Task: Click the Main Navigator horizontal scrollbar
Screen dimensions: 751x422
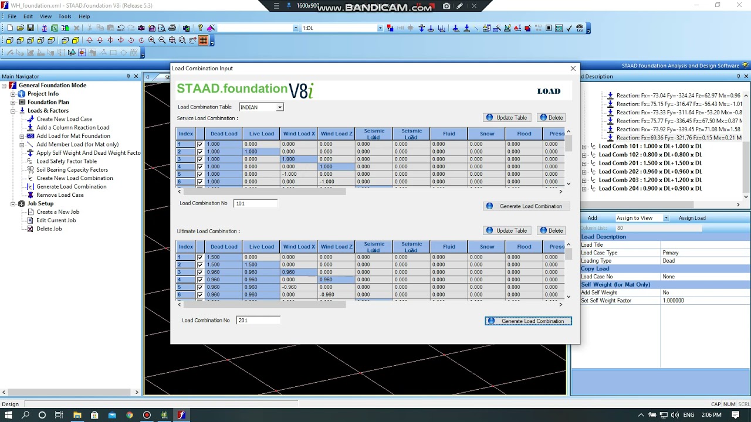Action: click(x=70, y=392)
